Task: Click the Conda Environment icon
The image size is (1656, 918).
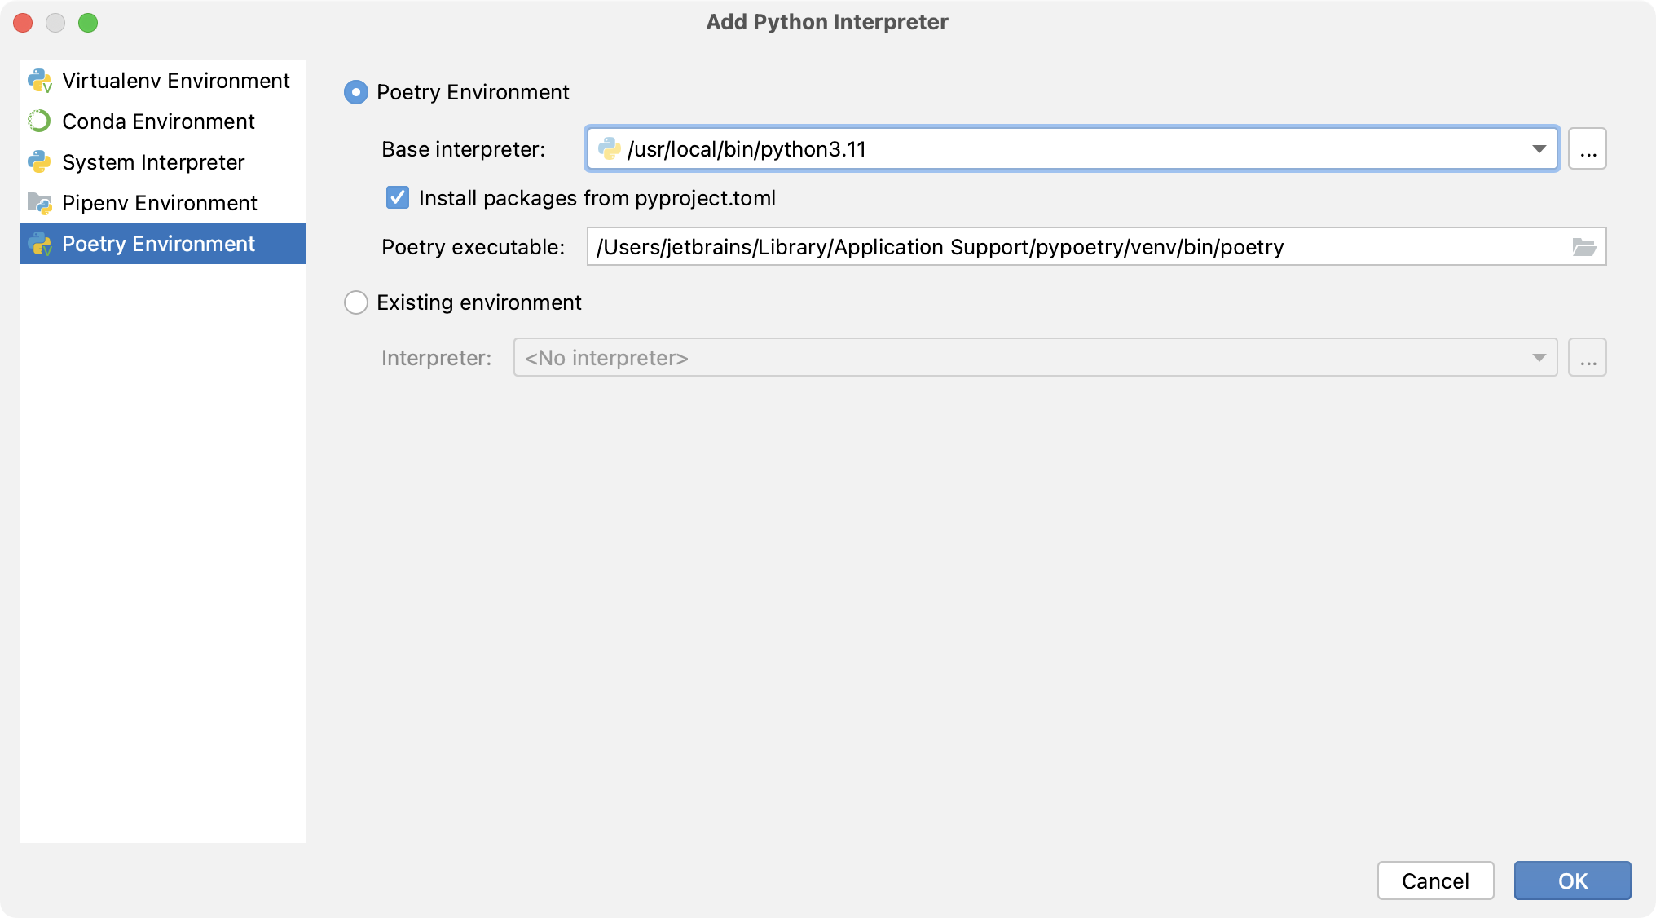Action: [42, 121]
